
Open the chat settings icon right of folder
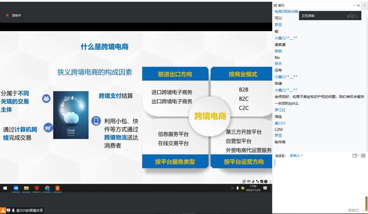pos(363,156)
